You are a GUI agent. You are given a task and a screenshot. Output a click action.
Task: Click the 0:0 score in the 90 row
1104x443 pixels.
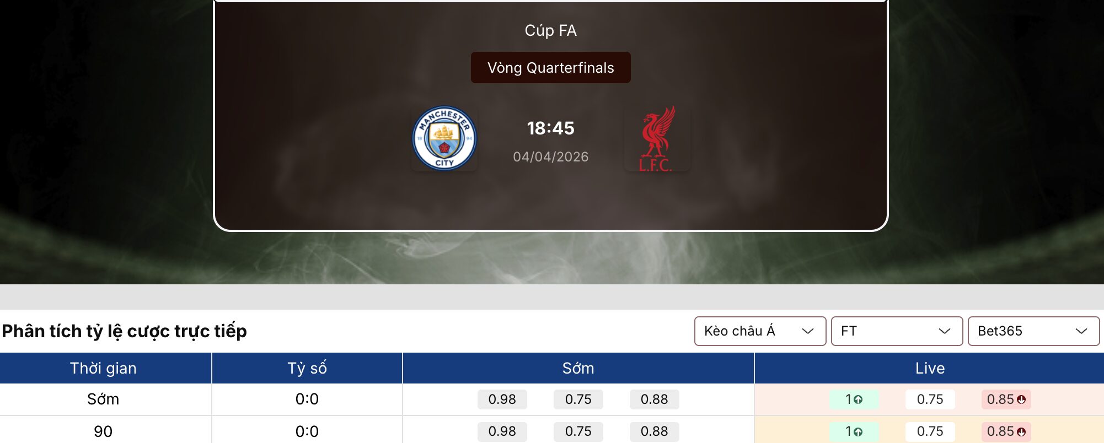click(306, 432)
